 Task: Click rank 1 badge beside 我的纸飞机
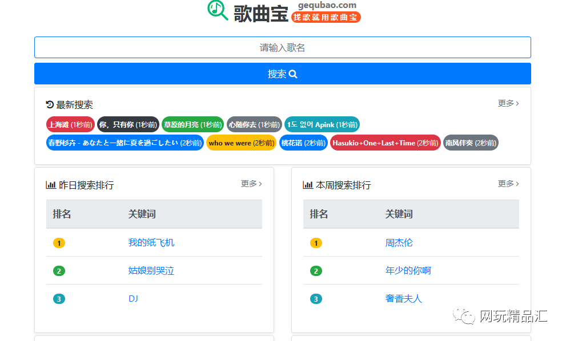click(59, 243)
